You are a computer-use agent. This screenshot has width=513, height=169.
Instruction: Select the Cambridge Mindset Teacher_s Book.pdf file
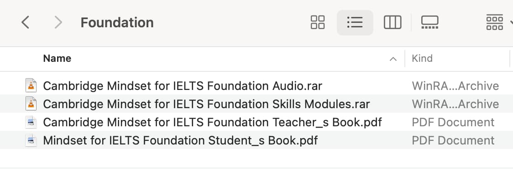coord(212,123)
